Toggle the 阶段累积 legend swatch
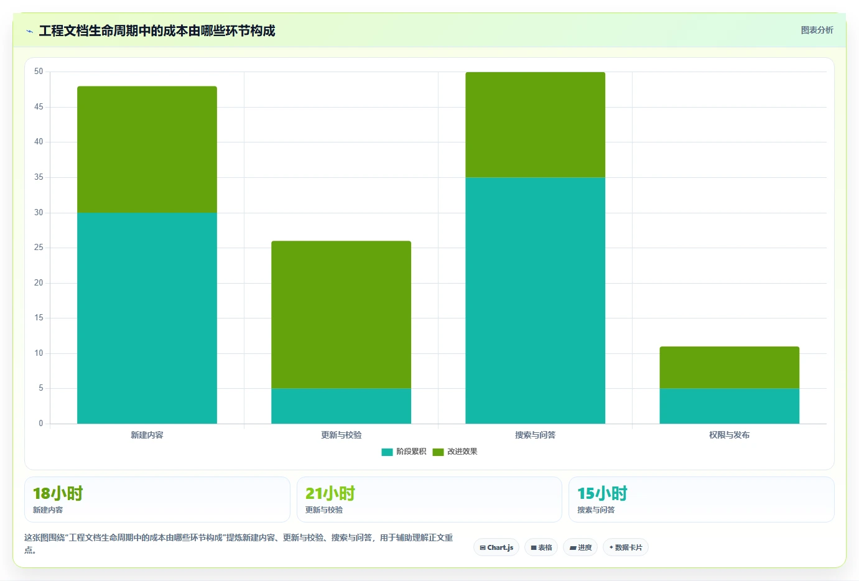859x581 pixels. tap(387, 452)
